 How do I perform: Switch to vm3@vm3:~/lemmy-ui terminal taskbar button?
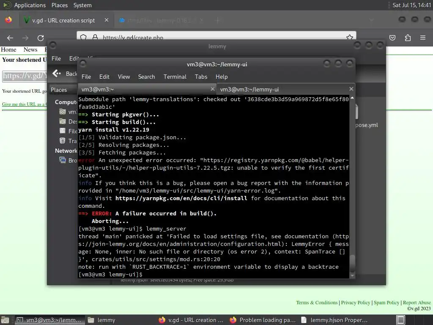49,320
